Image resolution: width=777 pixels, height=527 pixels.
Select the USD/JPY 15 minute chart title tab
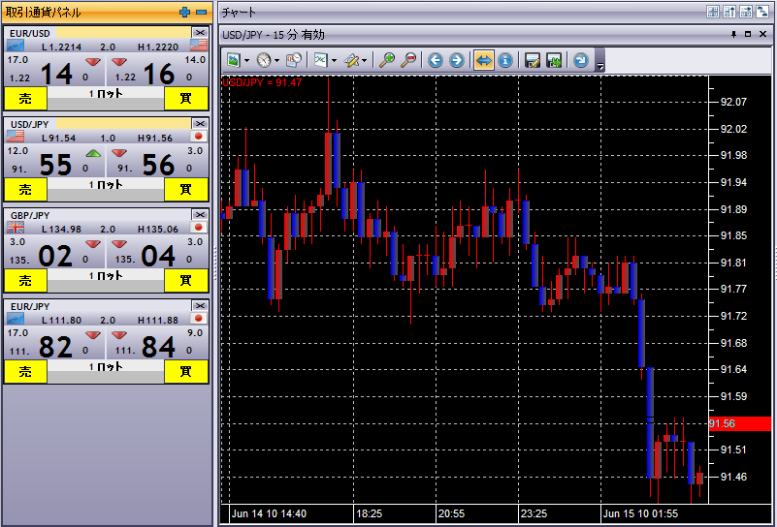point(274,35)
